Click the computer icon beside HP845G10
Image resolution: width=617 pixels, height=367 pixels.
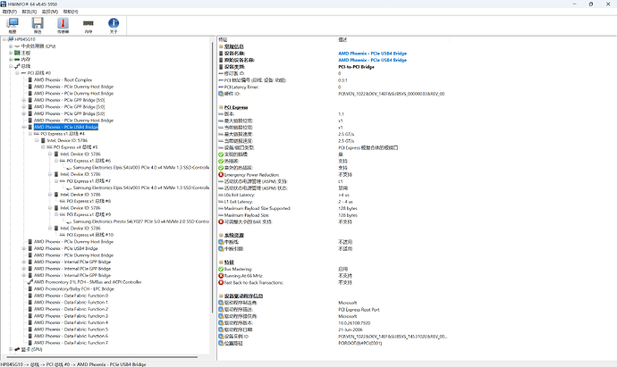11,39
